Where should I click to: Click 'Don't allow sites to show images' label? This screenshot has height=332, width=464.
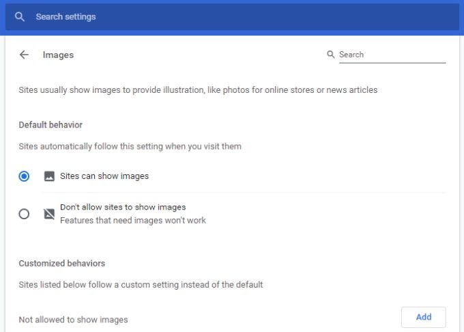tap(123, 207)
